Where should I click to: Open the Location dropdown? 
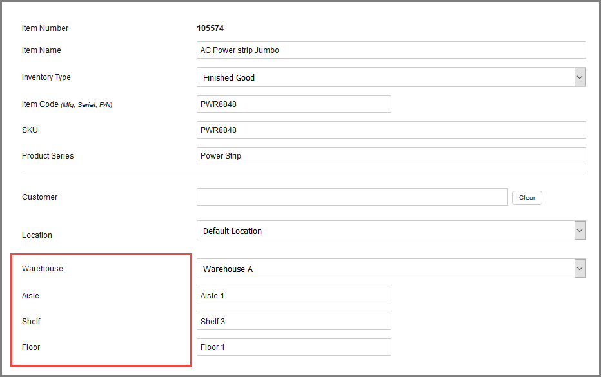[391, 231]
